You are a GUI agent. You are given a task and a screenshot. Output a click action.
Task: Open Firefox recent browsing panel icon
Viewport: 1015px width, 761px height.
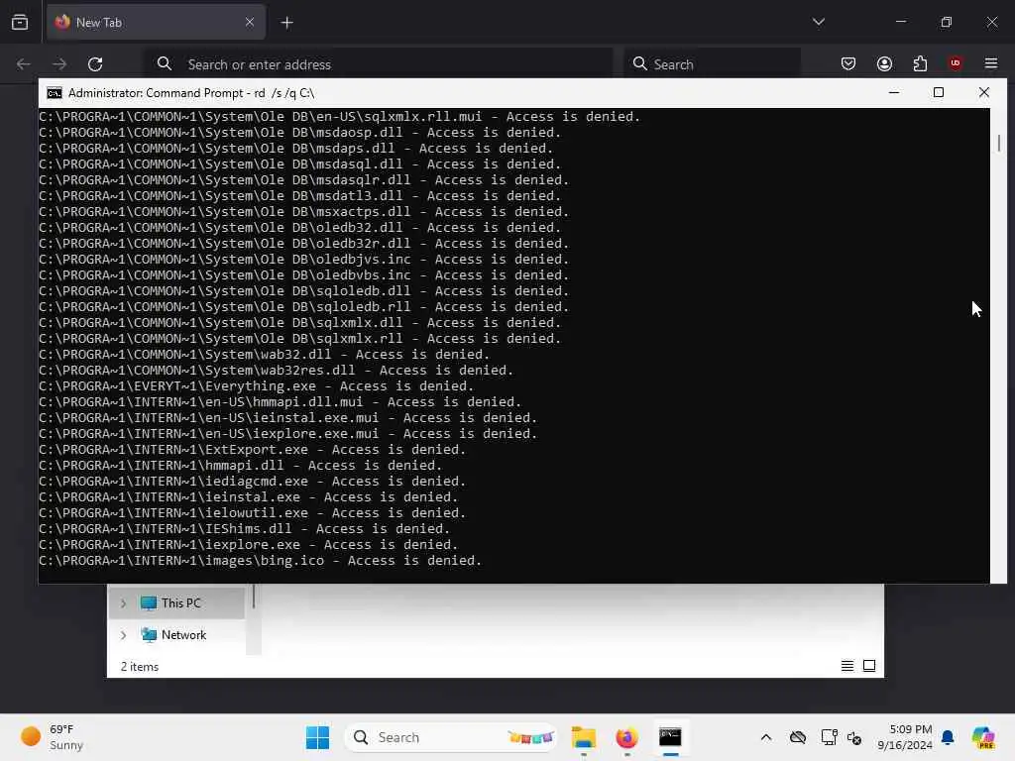click(x=20, y=22)
